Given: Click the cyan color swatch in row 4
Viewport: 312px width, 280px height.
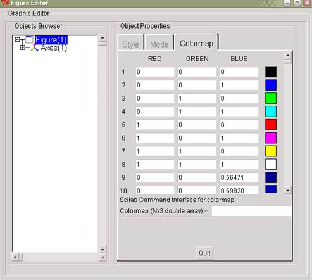Looking at the screenshot, I should point(271,111).
